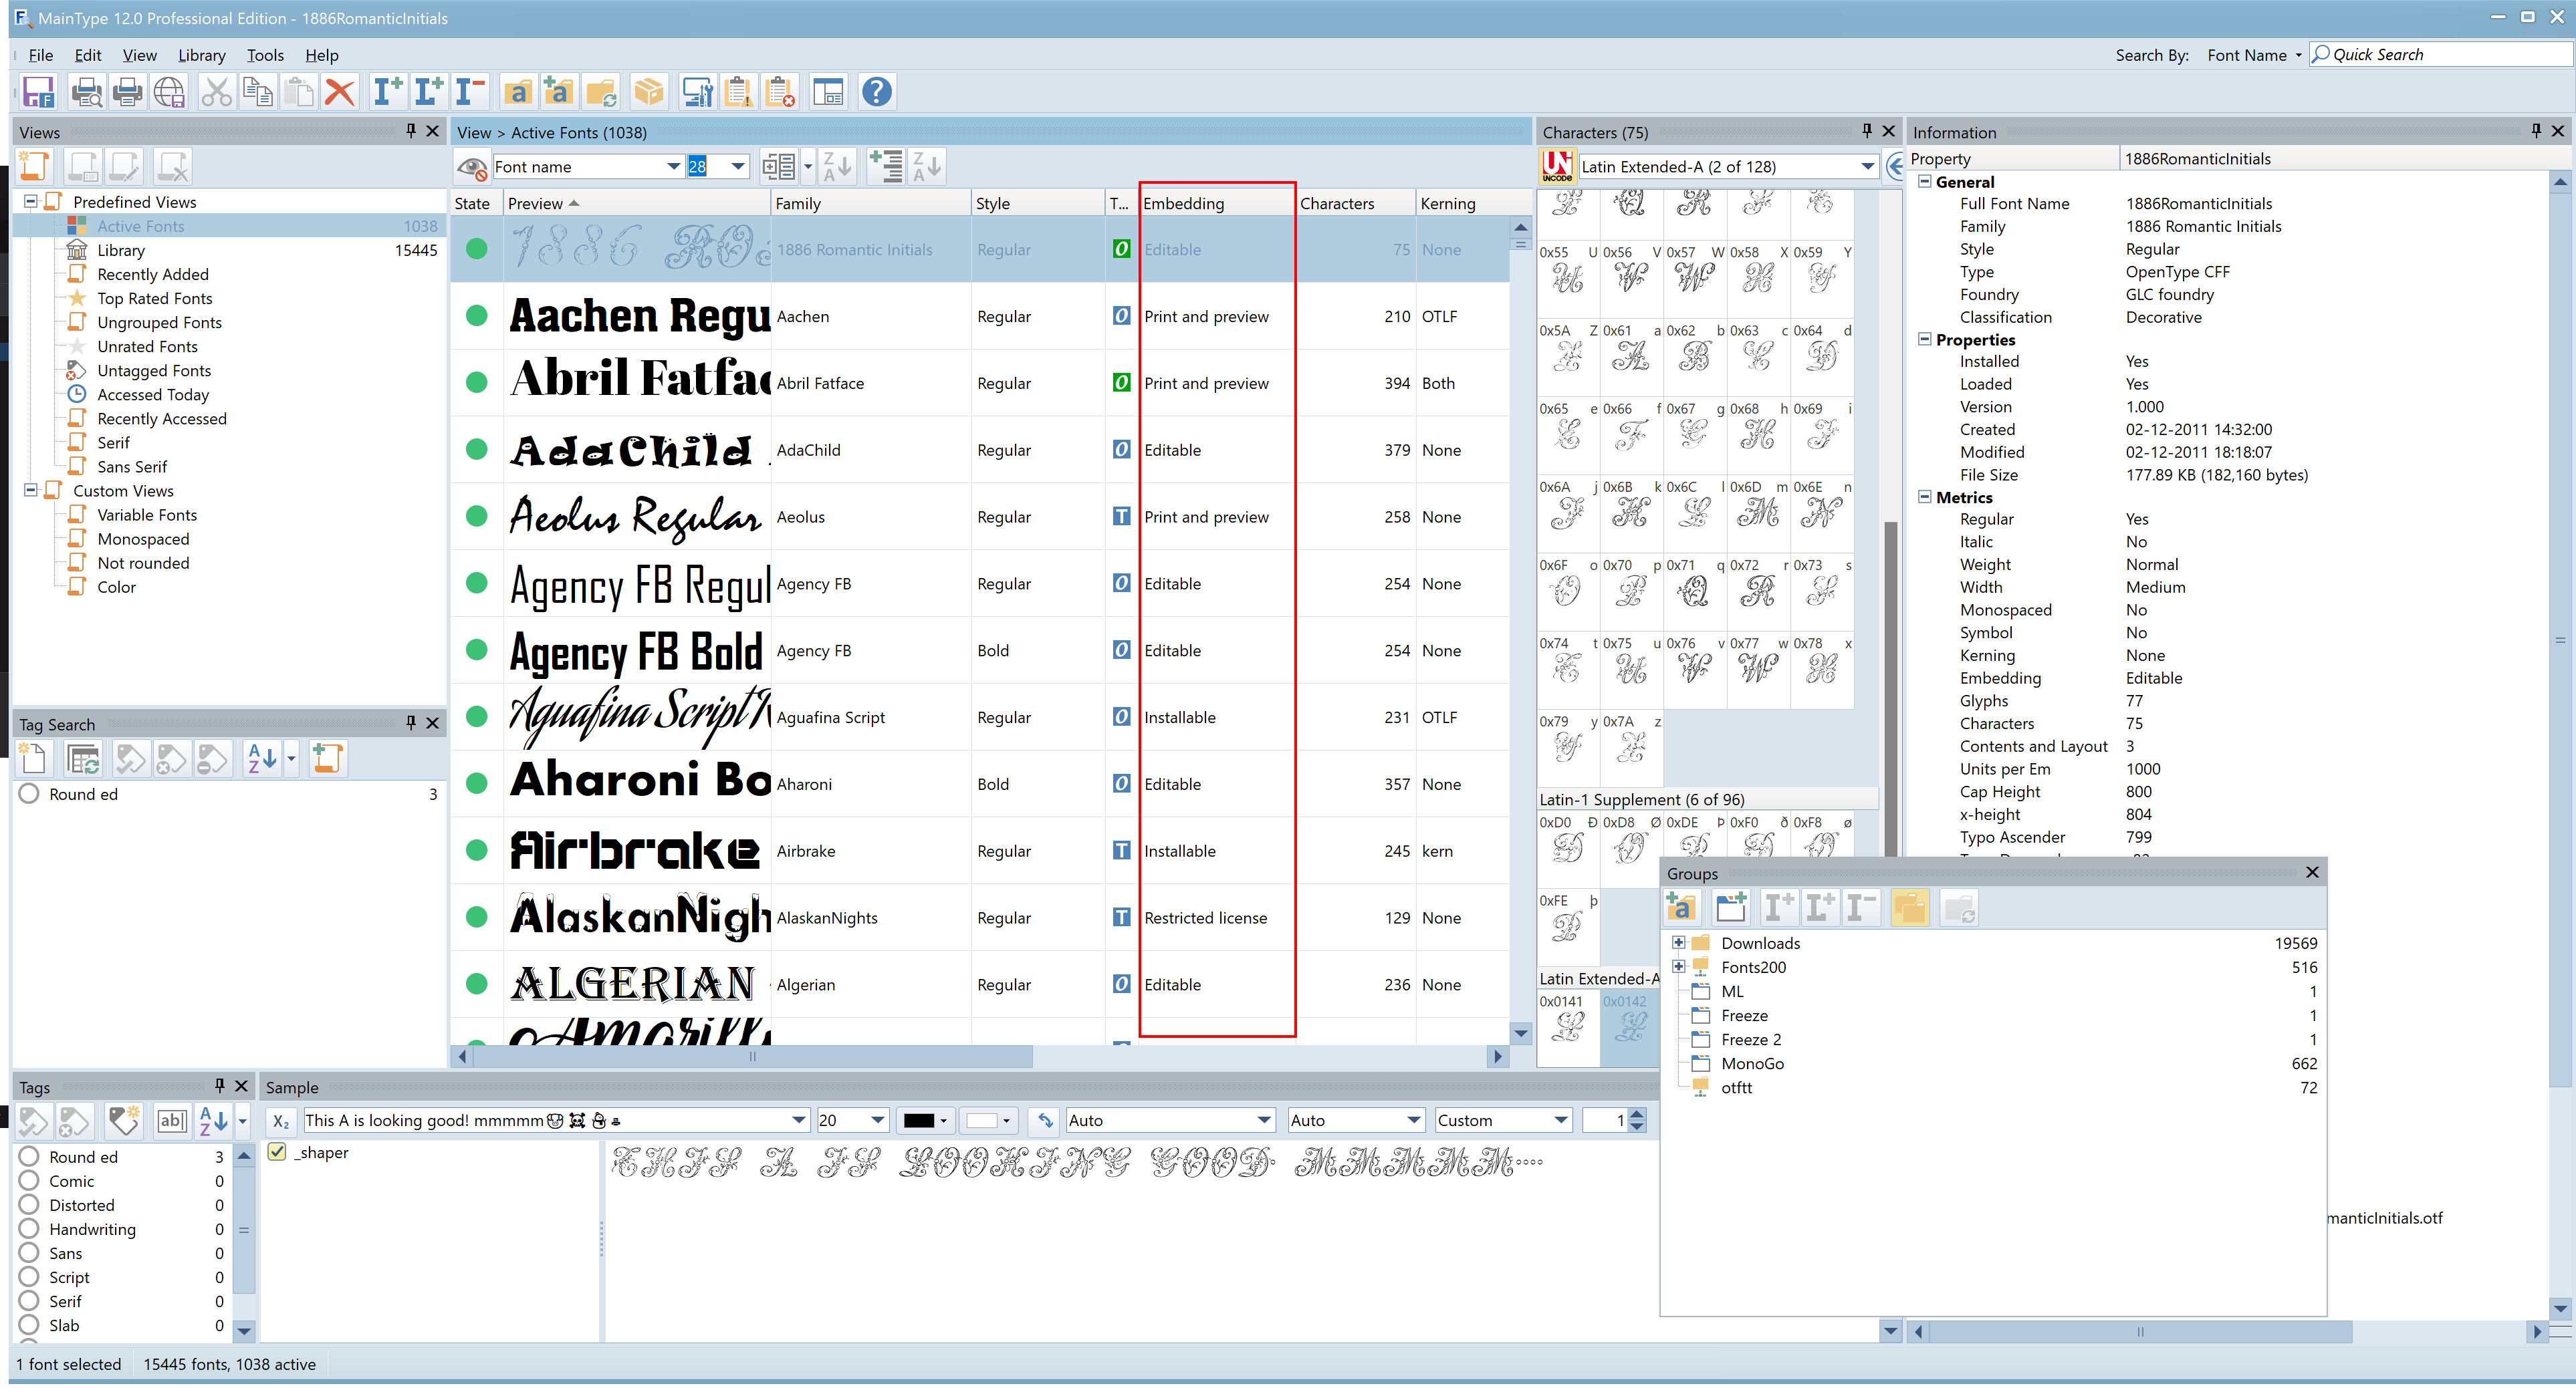Viewport: 2576px width, 1388px height.
Task: Toggle the green state dot for Aachen
Action: (x=477, y=316)
